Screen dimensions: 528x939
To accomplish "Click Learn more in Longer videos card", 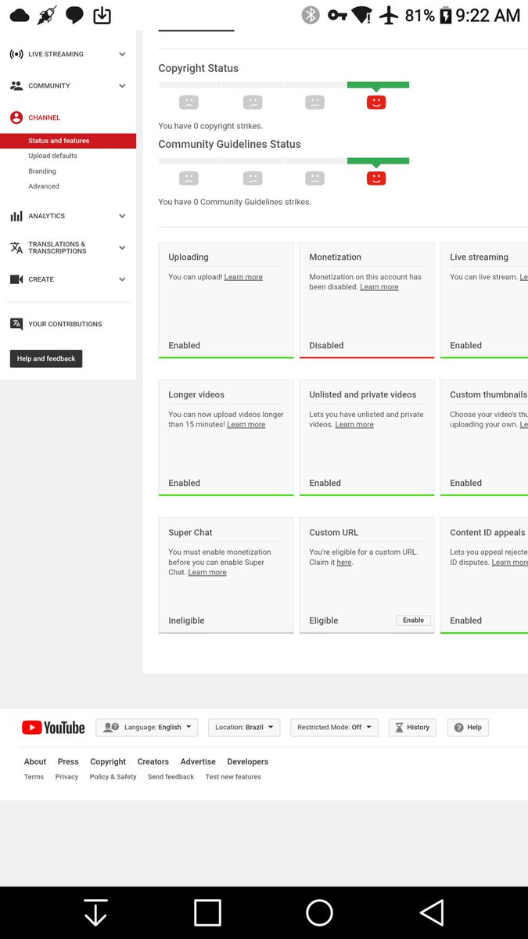I will (x=246, y=425).
